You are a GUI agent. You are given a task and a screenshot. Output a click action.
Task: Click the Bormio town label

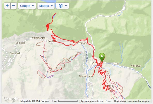pos(96,63)
